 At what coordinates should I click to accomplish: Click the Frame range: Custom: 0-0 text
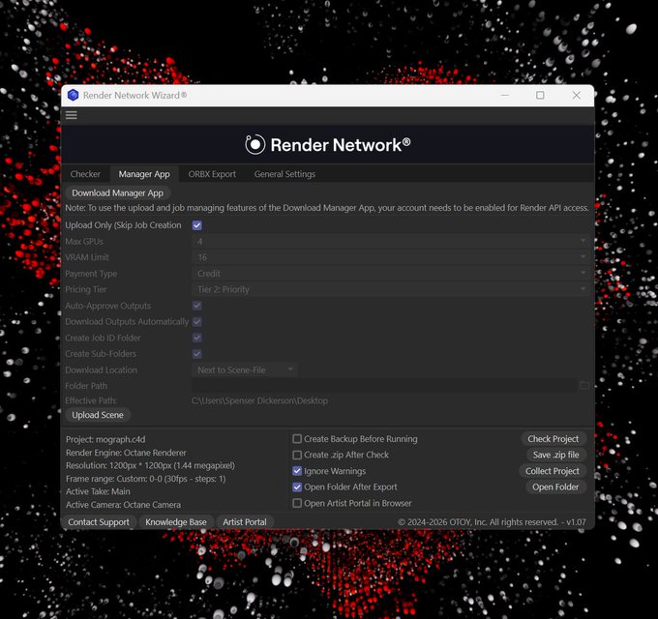point(145,479)
